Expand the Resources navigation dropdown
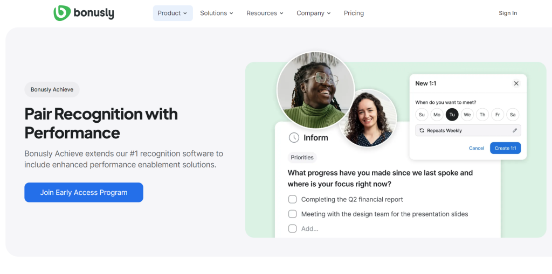This screenshot has height=274, width=552. 265,13
